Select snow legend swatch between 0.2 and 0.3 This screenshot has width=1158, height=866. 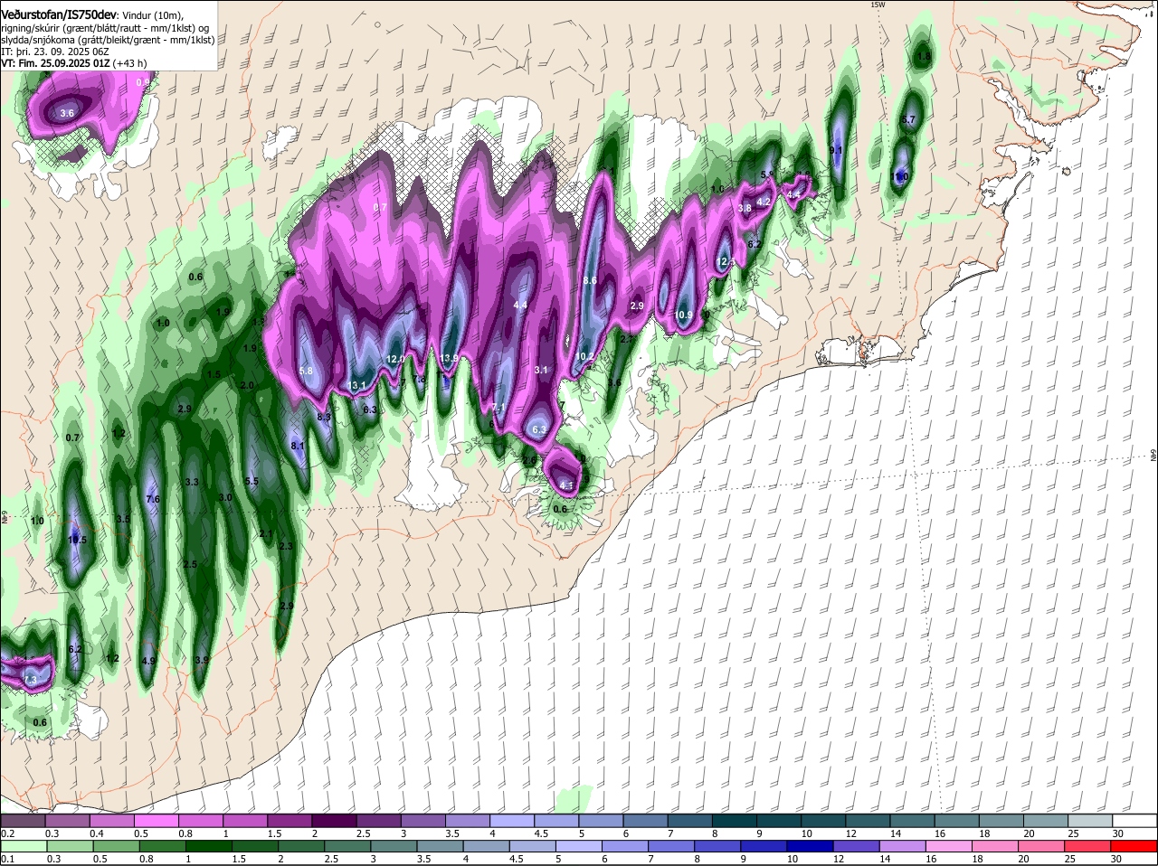pyautogui.click(x=24, y=820)
